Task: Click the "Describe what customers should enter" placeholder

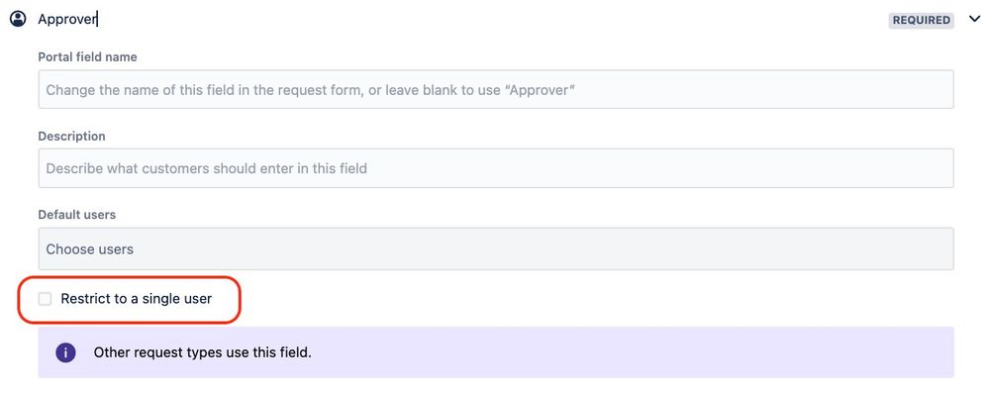Action: click(x=206, y=169)
